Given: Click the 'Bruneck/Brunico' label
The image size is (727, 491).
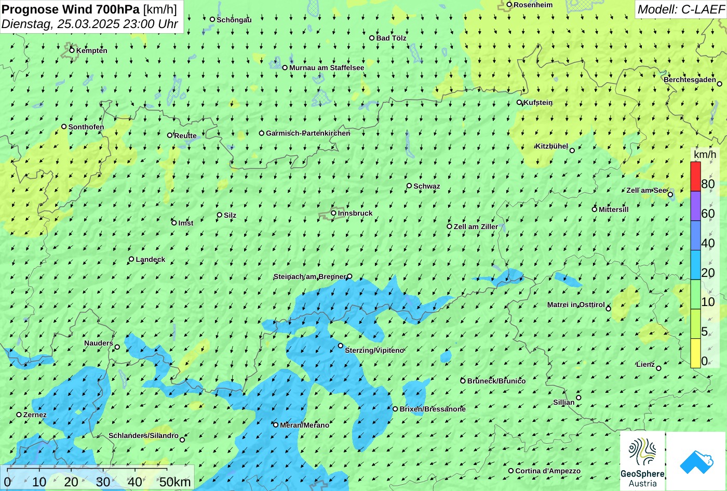Looking at the screenshot, I should [x=496, y=381].
